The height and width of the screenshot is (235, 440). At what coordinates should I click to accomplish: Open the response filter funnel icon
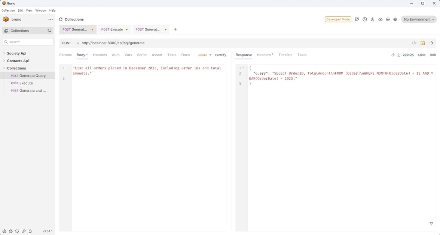431,223
